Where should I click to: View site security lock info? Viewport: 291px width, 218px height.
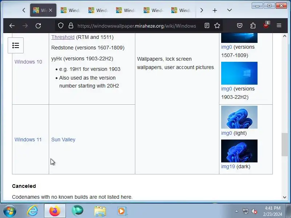click(x=71, y=25)
